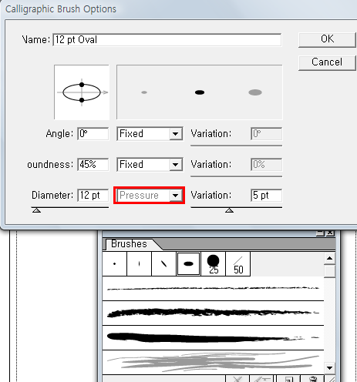Click upper round handle on ellipse preview
The image size is (357, 382).
[82, 85]
